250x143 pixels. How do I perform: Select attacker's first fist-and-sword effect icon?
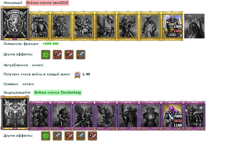[57, 55]
